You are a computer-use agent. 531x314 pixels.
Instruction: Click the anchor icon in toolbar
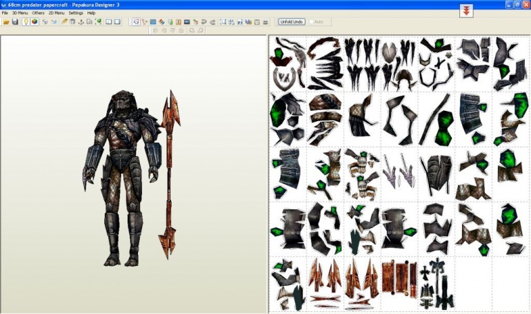tap(81, 22)
